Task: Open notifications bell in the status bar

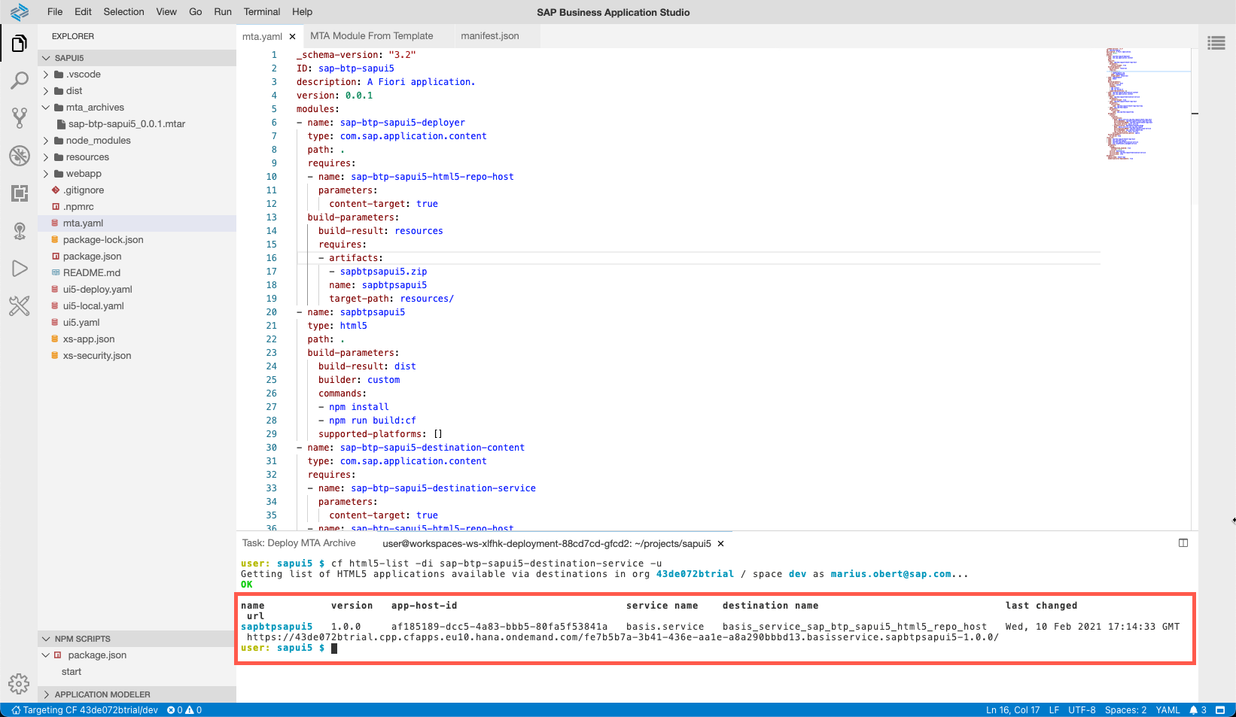Action: [1198, 710]
